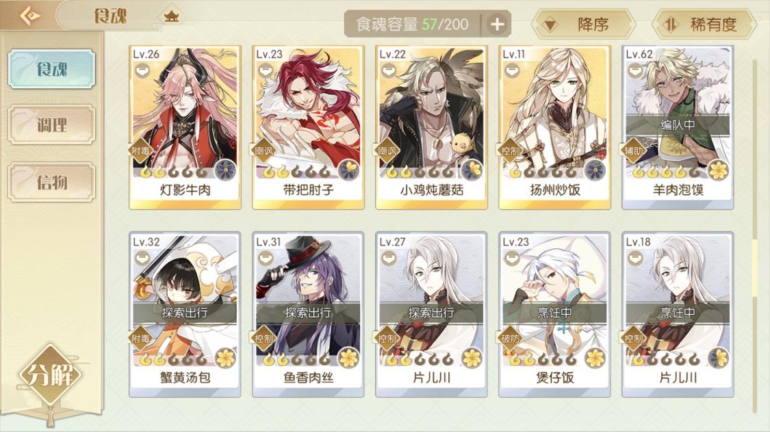This screenshot has width=770, height=432.
Task: Click the 分解 decompose button
Action: pos(51,375)
